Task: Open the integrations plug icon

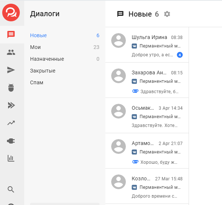Action: pyautogui.click(x=11, y=141)
